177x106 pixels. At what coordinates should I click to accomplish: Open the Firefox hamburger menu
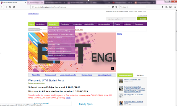pos(175,7)
